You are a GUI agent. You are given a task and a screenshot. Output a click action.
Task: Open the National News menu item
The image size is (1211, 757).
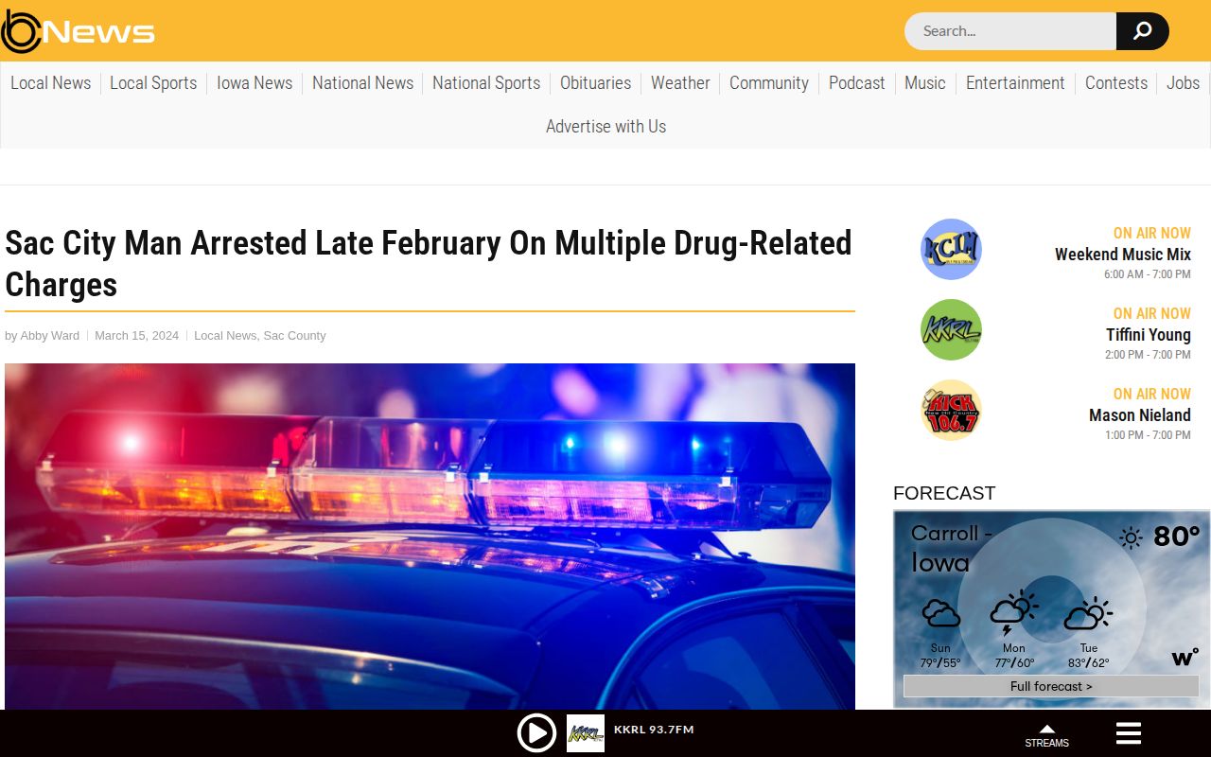tap(362, 83)
